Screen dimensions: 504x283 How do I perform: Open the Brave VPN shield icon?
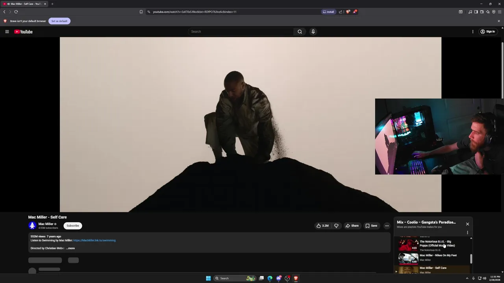coord(493,12)
